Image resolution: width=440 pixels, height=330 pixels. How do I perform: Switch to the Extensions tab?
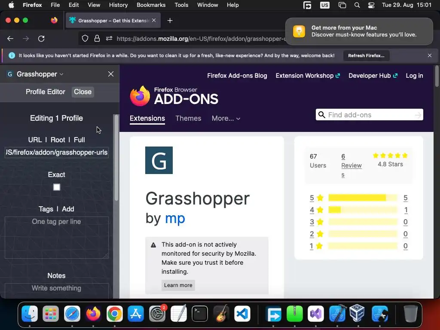click(147, 119)
